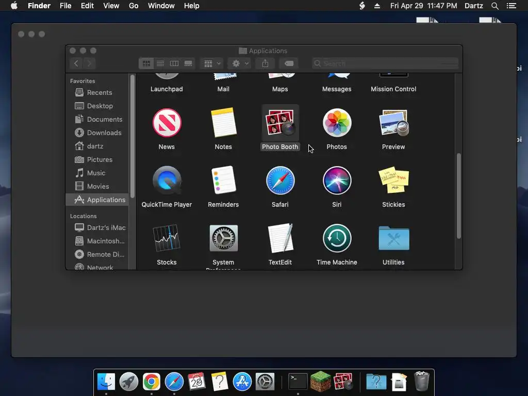Open the Go menu

click(134, 6)
